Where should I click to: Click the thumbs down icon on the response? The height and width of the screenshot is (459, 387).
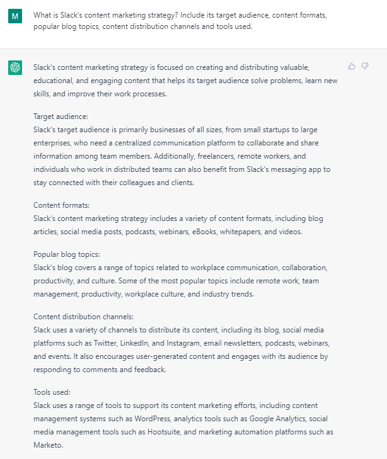pyautogui.click(x=365, y=66)
